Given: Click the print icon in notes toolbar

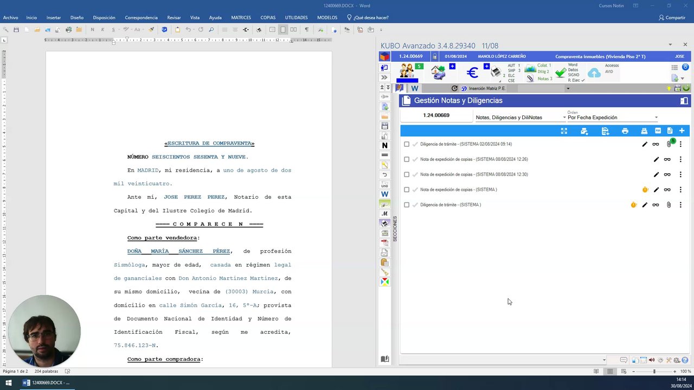Looking at the screenshot, I should 625,131.
